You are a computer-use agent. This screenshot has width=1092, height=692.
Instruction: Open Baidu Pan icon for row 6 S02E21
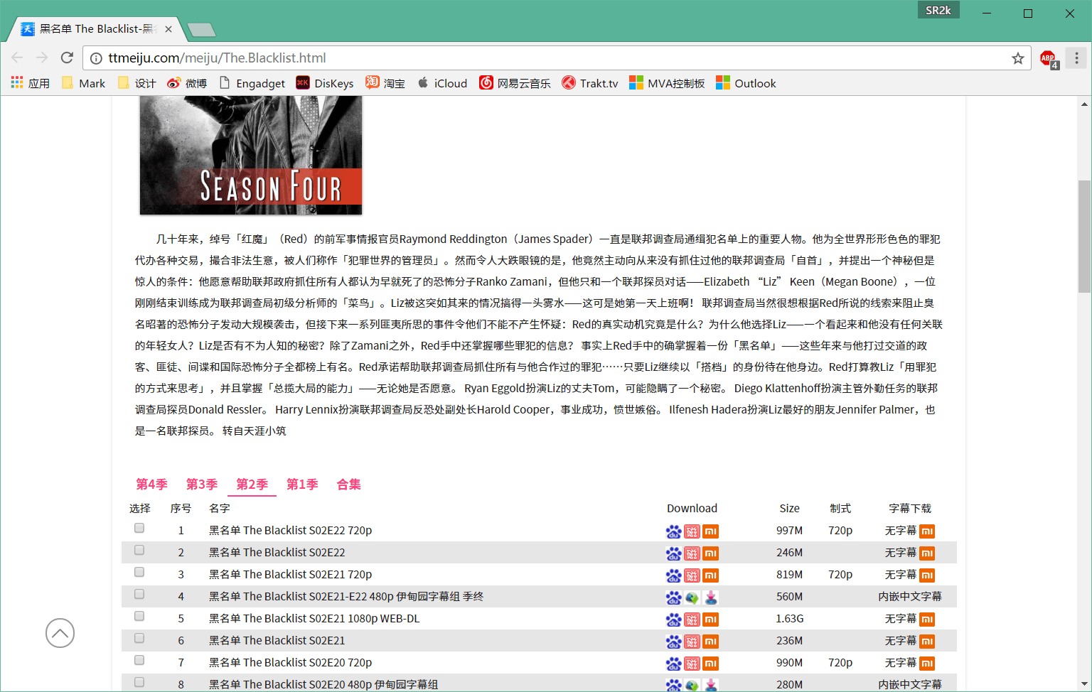673,642
